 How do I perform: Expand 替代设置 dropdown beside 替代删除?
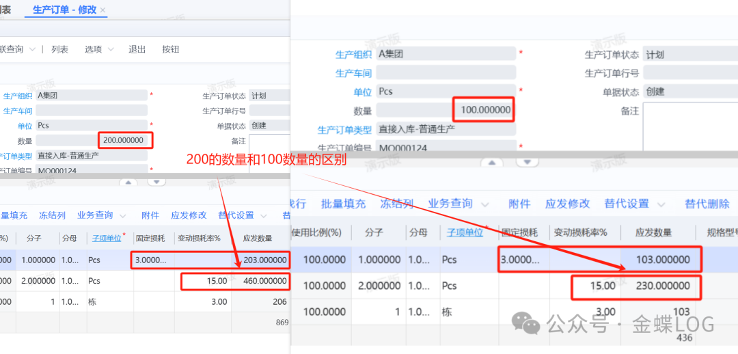click(x=633, y=204)
